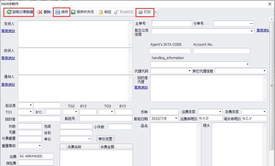Image resolution: width=275 pixels, height=166 pixels.
Task: Open 常用地址 link under 发货人
Action: (8, 31)
